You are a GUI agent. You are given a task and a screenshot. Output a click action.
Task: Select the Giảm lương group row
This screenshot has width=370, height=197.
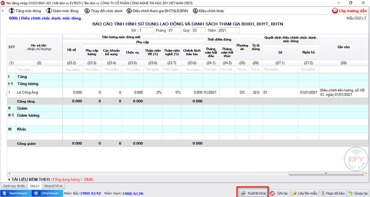pyautogui.click(x=187, y=116)
